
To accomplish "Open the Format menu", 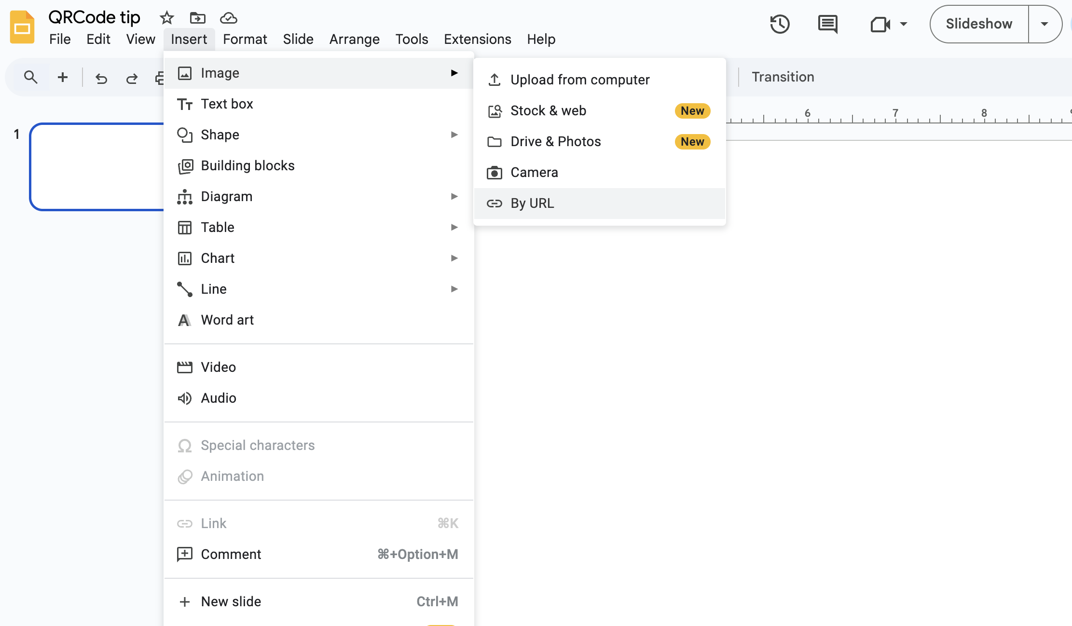I will [245, 39].
